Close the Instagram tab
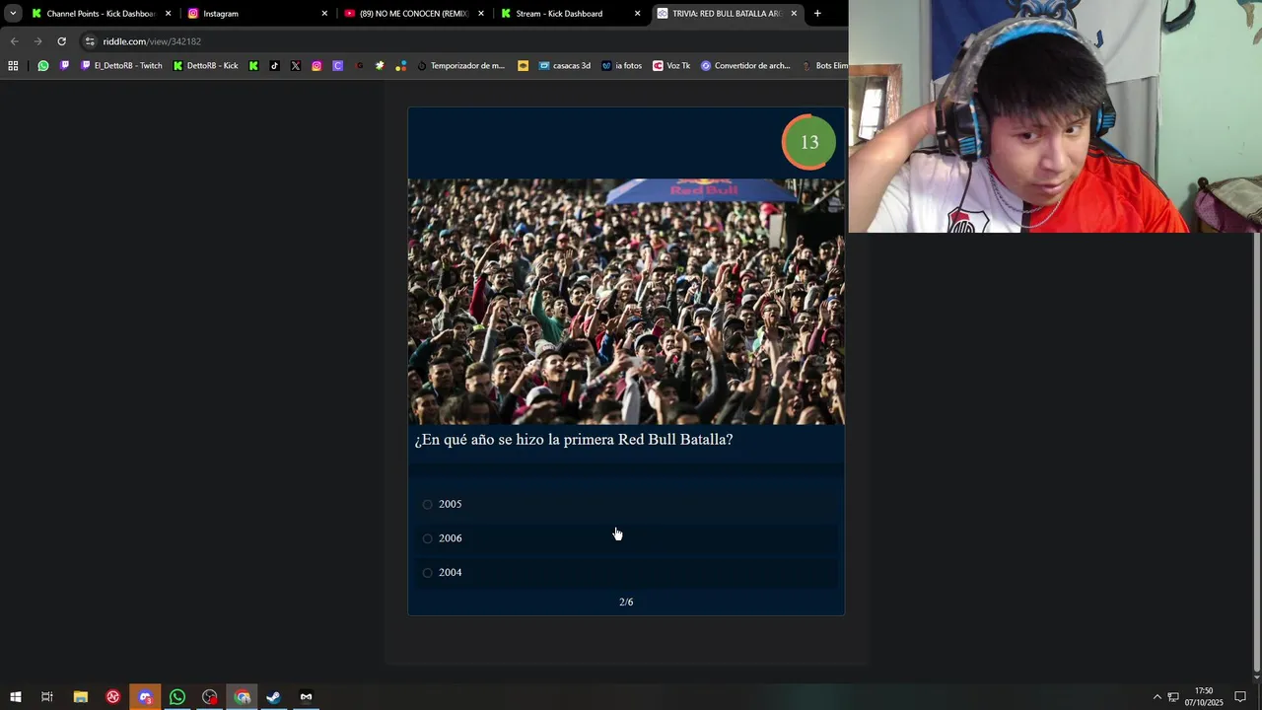The width and height of the screenshot is (1262, 710). 324,14
